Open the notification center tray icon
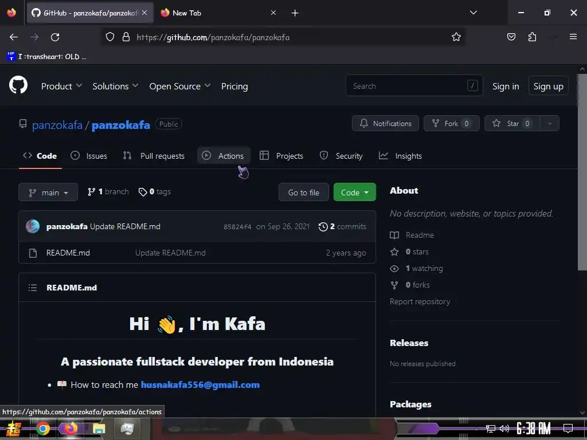The width and height of the screenshot is (587, 440). (x=568, y=429)
